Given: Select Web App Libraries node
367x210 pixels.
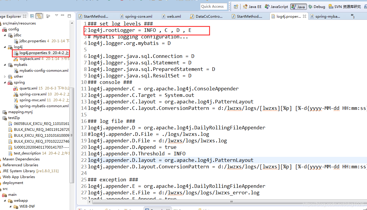Looking at the screenshot, I should pos(19,177).
